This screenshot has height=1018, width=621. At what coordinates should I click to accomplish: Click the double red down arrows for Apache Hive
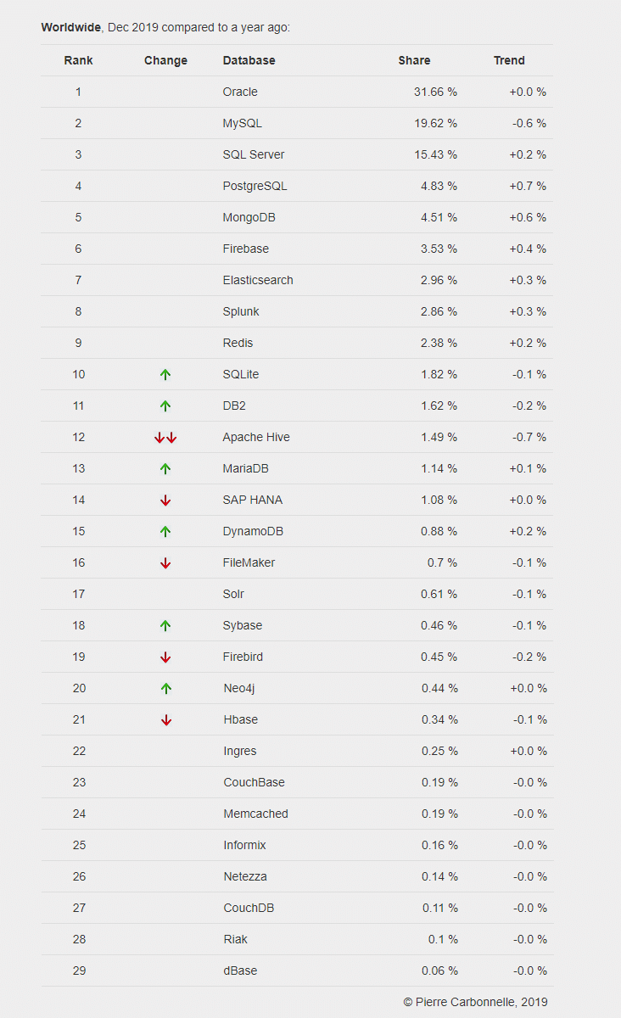click(165, 437)
